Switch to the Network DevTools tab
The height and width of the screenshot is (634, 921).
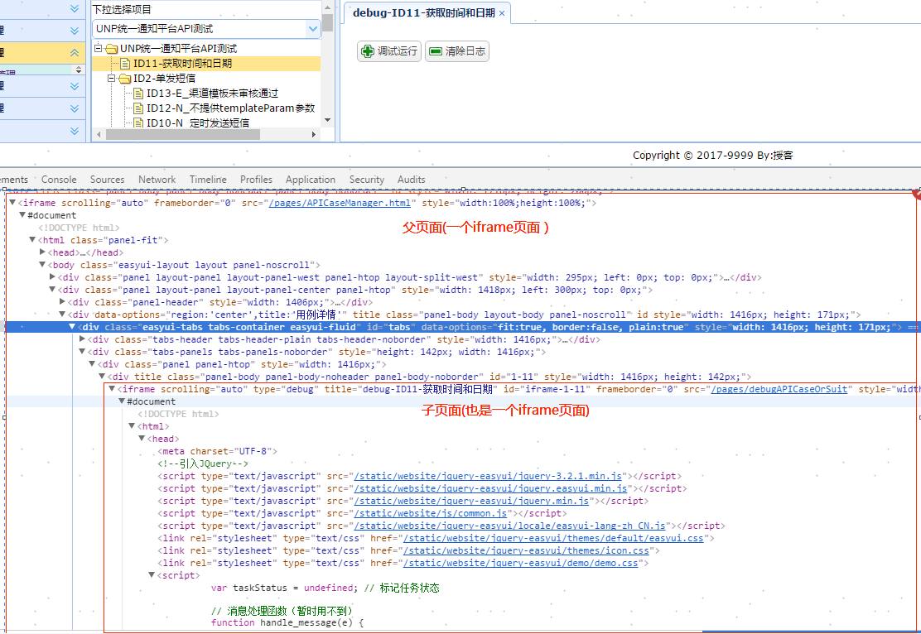157,180
